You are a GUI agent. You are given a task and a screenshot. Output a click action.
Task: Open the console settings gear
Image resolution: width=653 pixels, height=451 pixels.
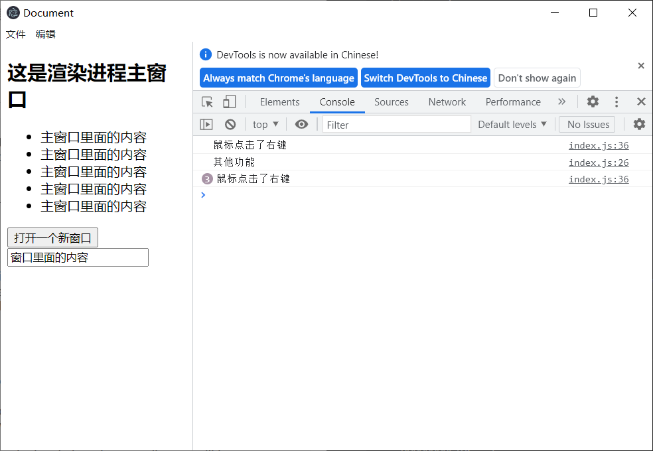click(x=638, y=124)
